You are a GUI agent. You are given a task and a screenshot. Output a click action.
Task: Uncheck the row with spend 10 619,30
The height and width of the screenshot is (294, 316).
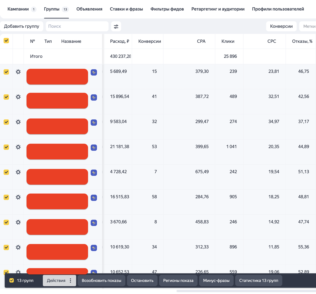point(6,247)
